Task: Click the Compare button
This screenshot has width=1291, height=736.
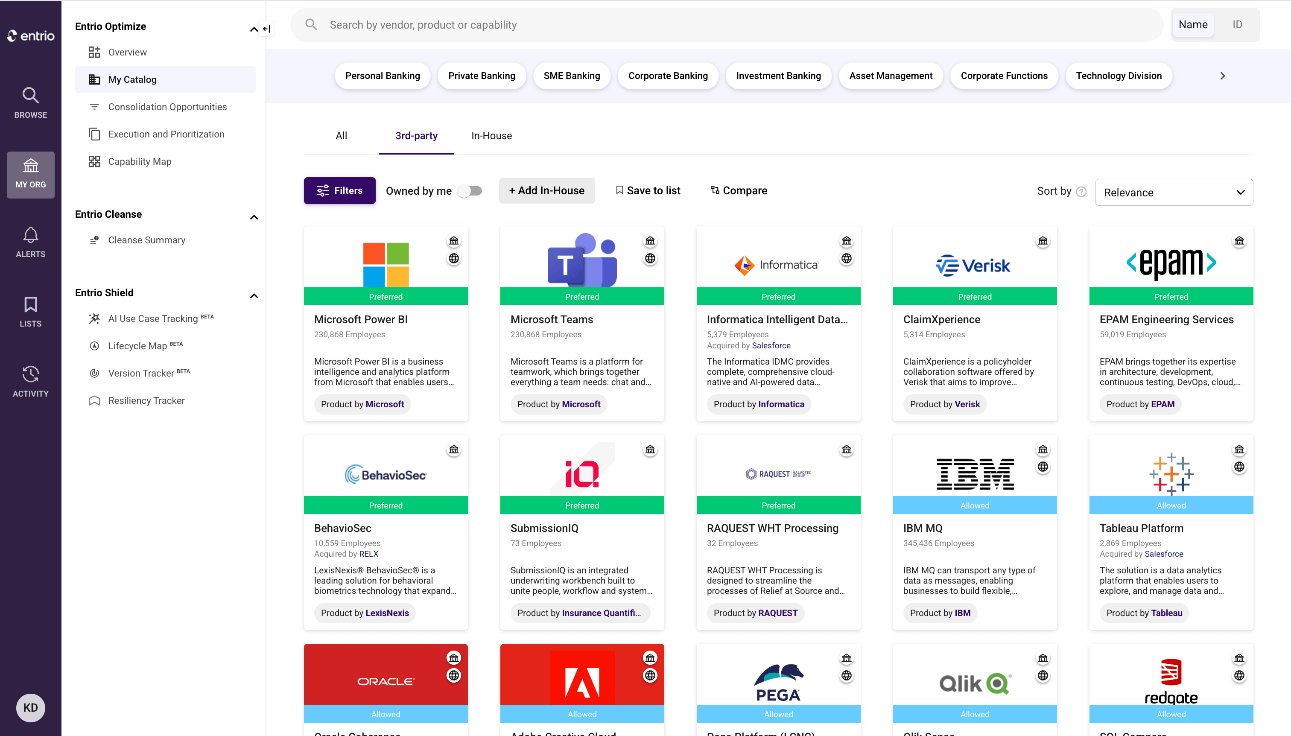Action: click(739, 190)
